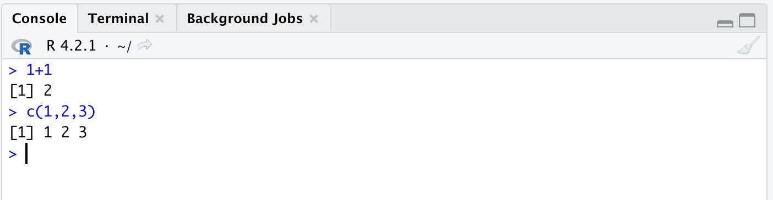
Task: Clear the console with the broom icon
Action: 748,46
